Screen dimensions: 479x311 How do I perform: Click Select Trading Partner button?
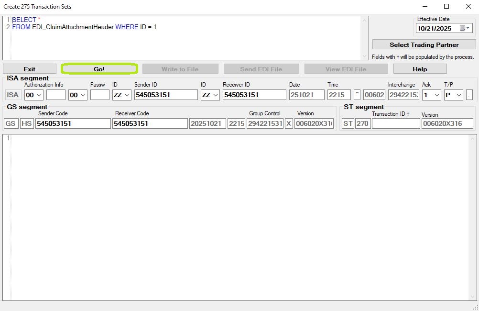click(x=424, y=44)
